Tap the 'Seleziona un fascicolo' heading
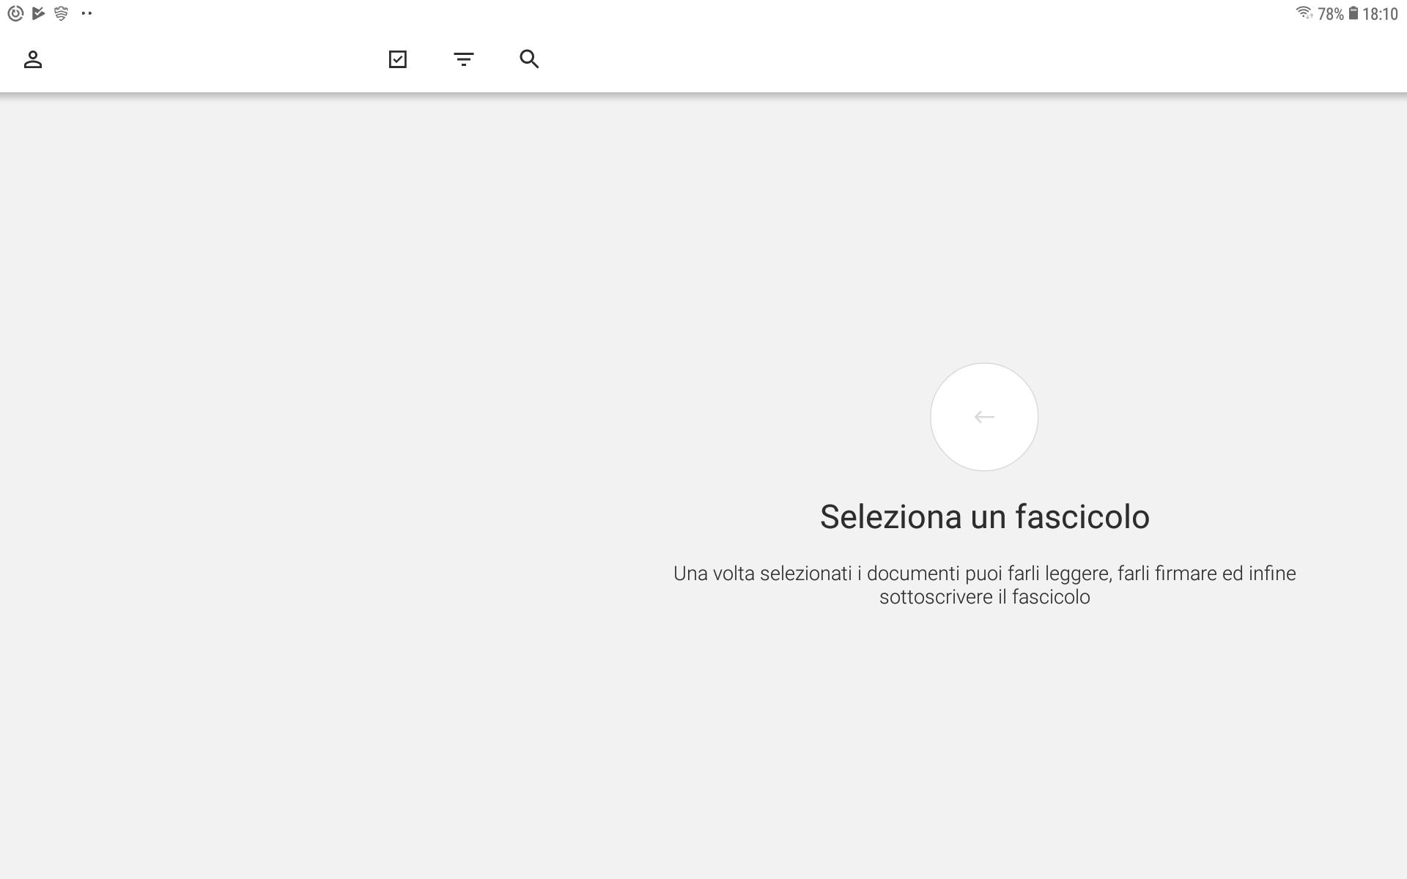This screenshot has width=1407, height=879. tap(984, 517)
